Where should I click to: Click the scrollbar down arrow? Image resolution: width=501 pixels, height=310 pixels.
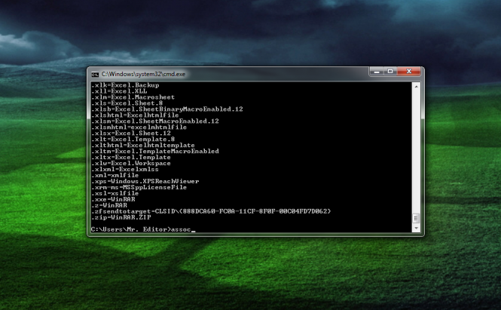point(414,228)
